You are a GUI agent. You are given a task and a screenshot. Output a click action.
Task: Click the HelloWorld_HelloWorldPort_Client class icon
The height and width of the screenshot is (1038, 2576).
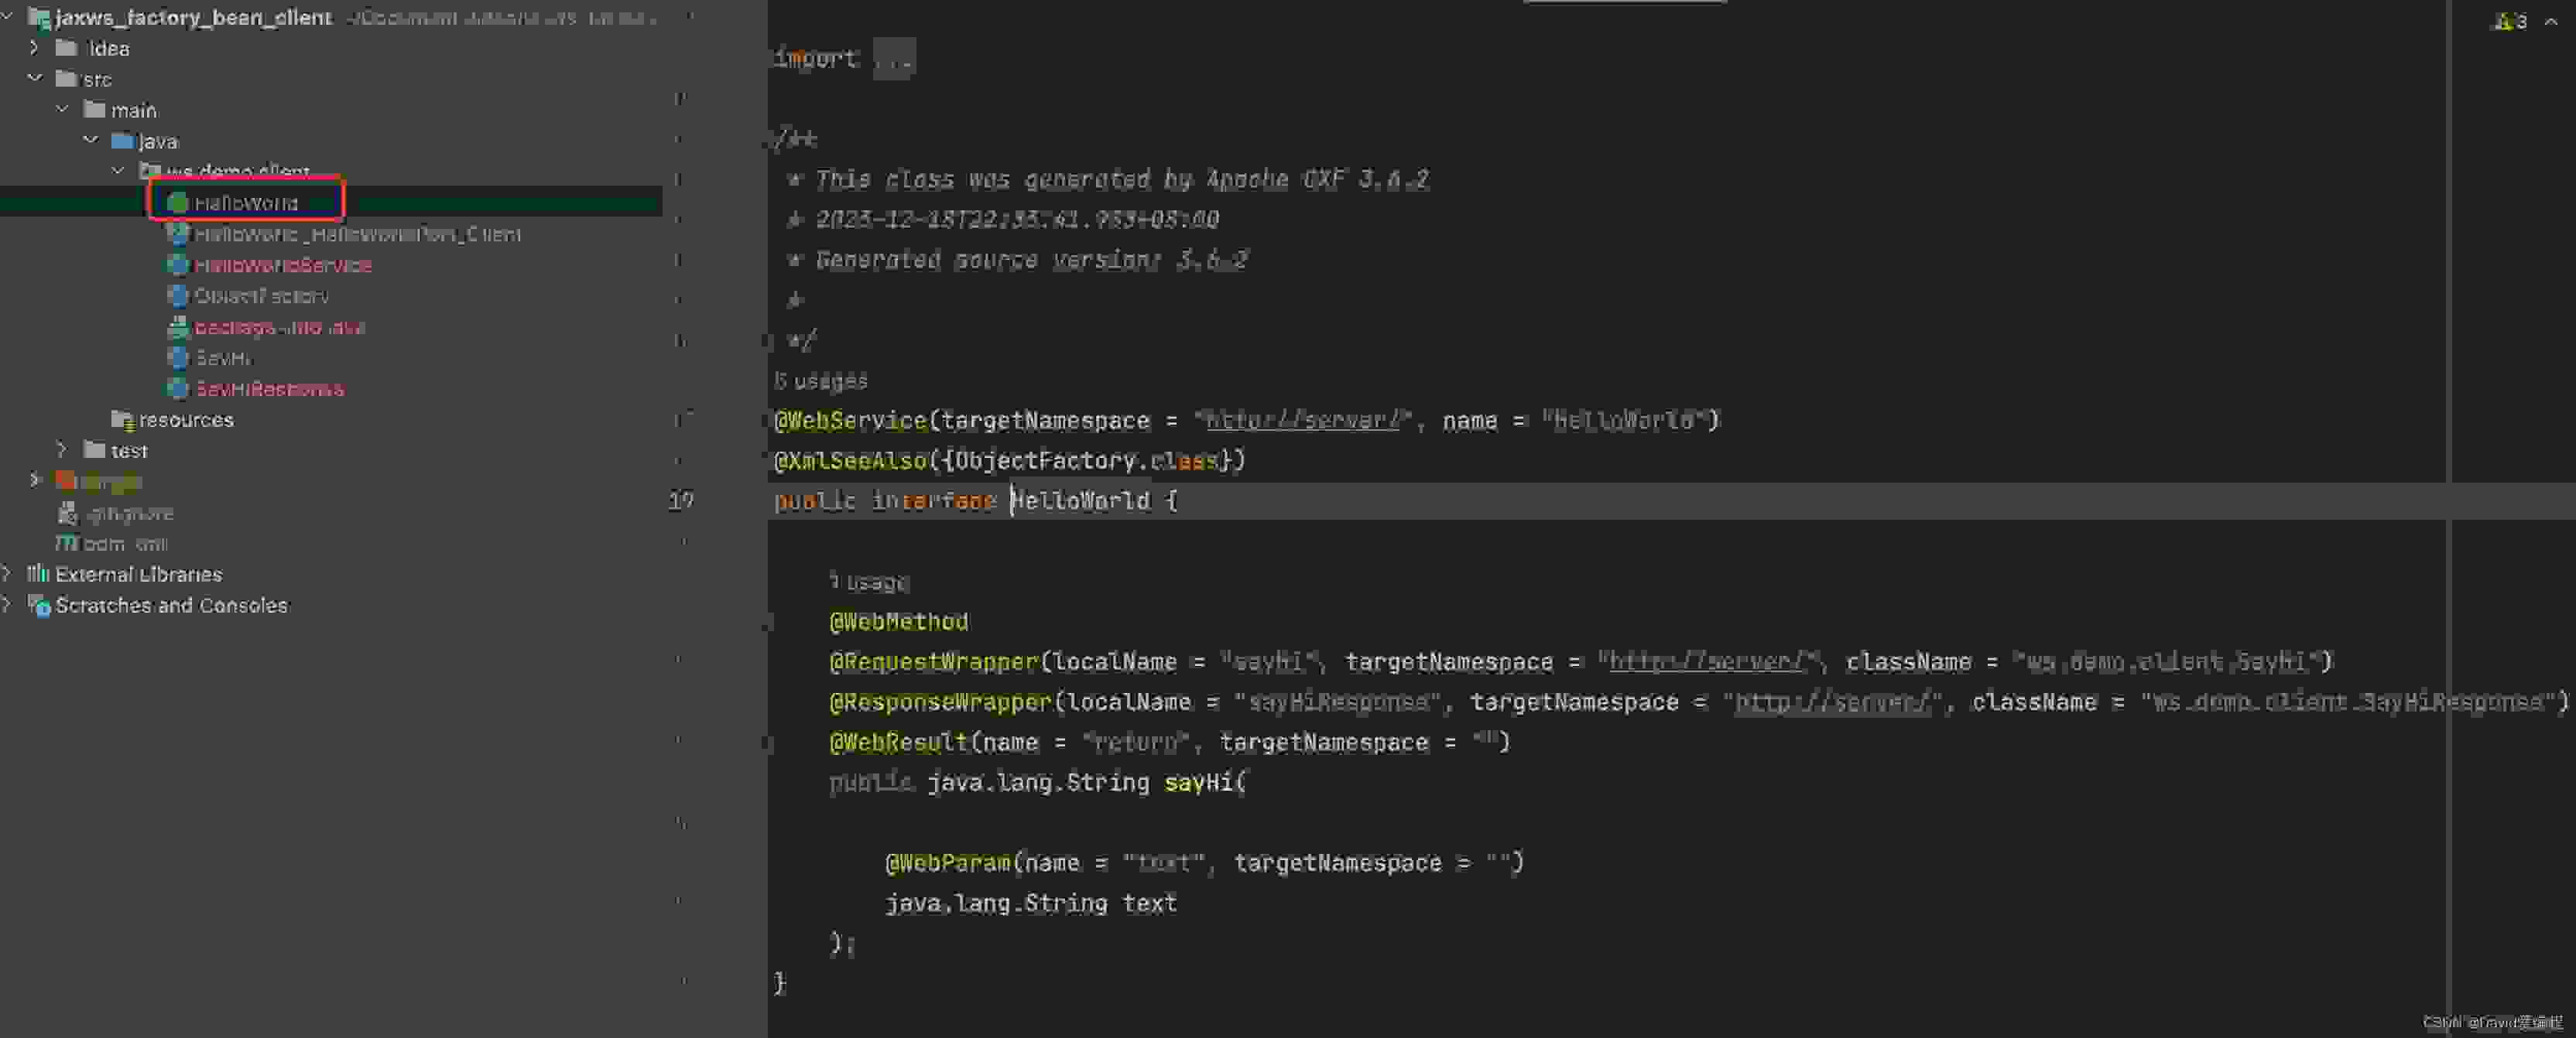click(x=178, y=234)
